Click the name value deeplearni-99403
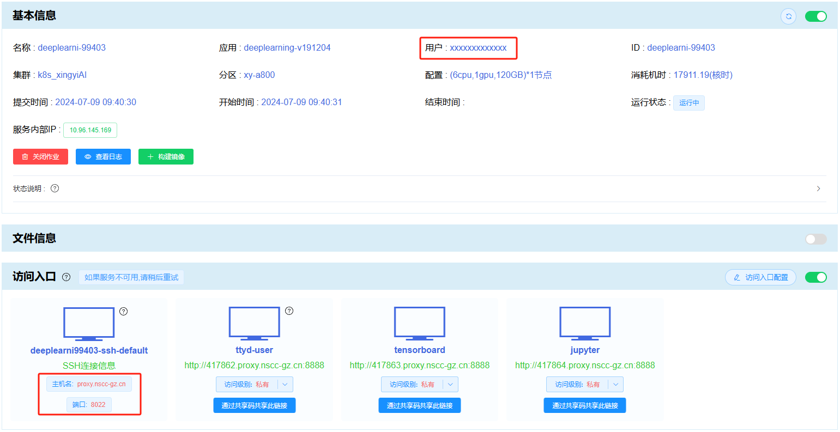The image size is (840, 432). [72, 48]
